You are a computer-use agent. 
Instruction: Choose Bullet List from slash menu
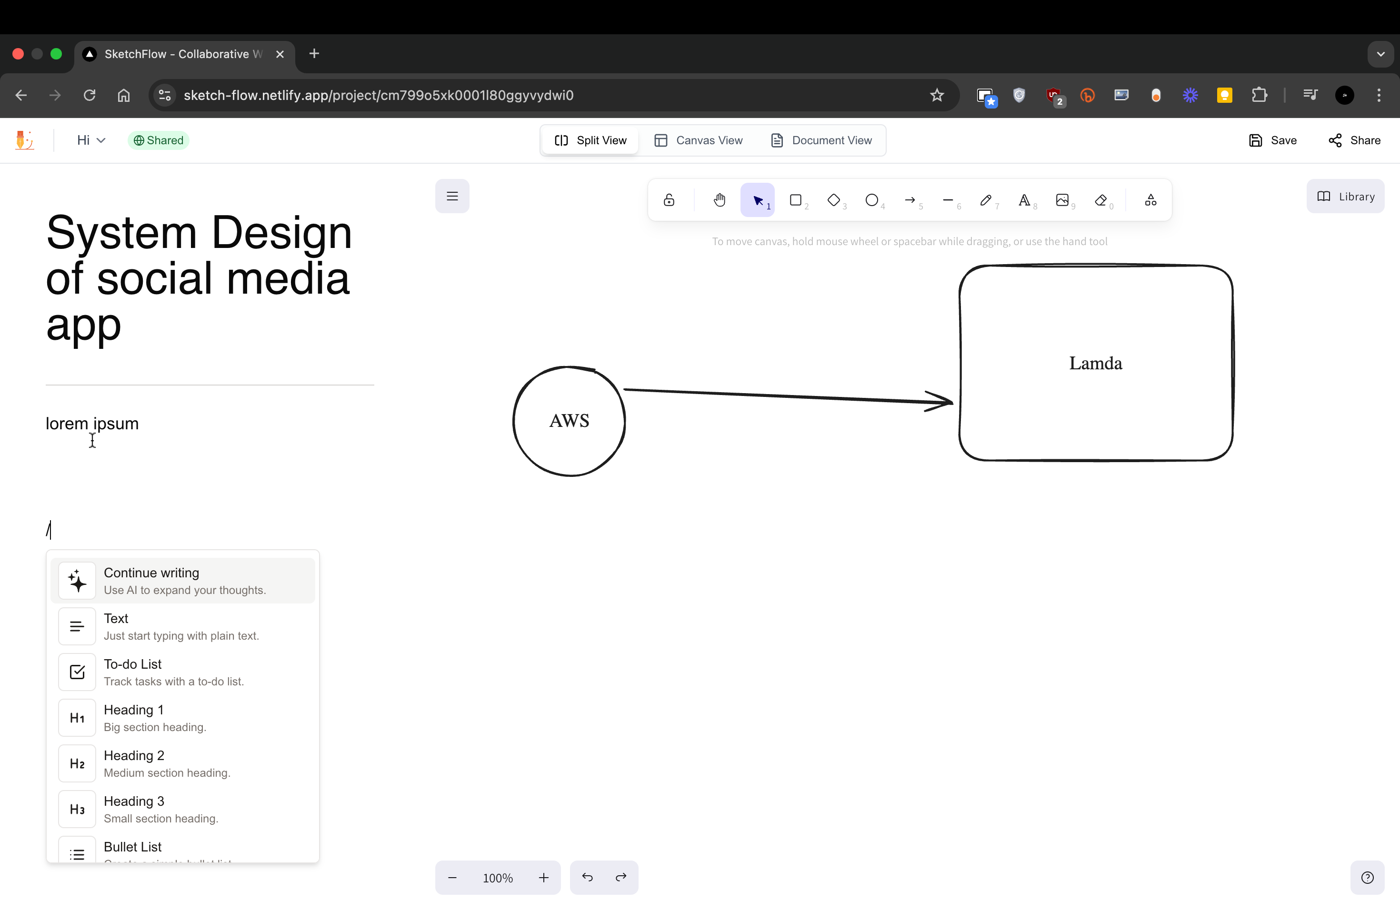183,848
